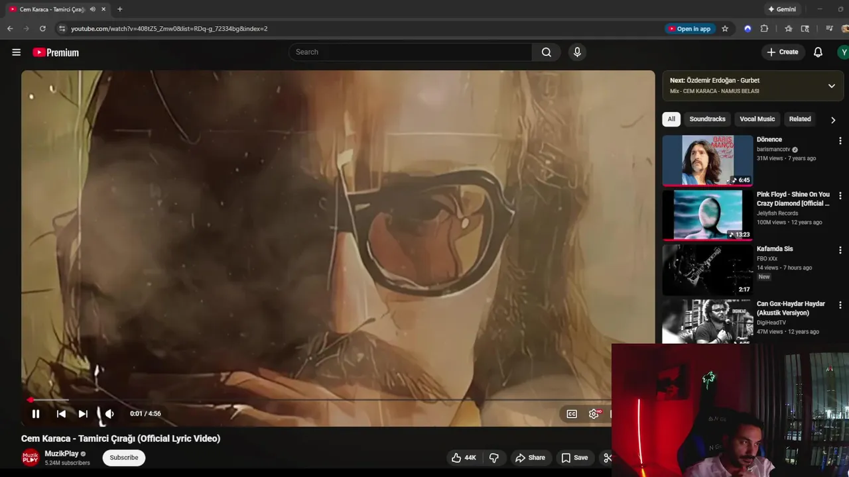The image size is (849, 477).
Task: Focus the YouTube search field
Action: click(x=411, y=52)
